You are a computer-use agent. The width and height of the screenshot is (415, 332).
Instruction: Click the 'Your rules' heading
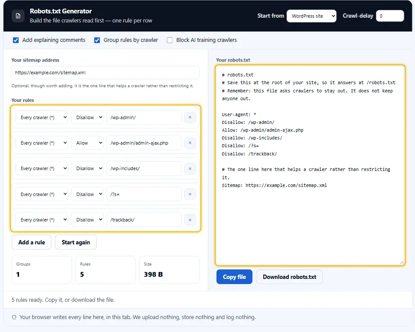pos(23,100)
